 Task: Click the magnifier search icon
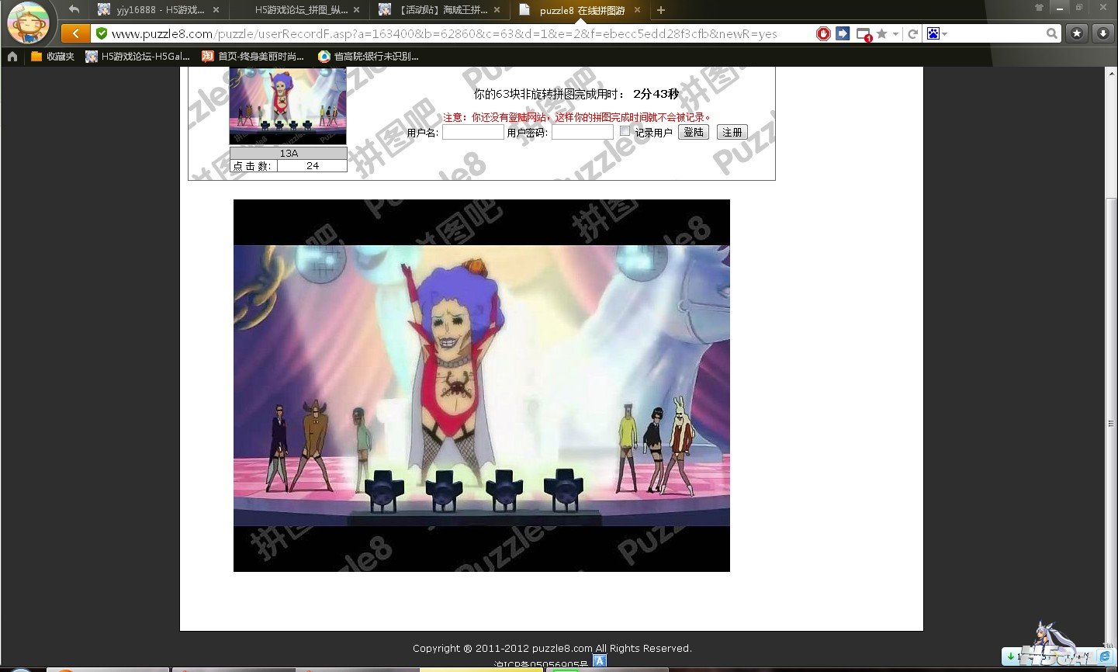(1051, 33)
